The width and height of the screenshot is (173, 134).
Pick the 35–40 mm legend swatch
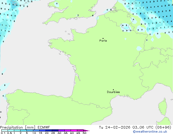click(68, 130)
